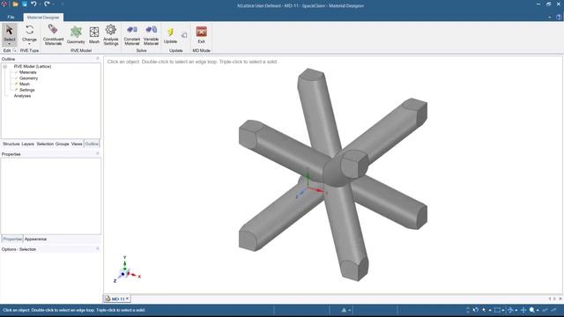Click the status bar spin view icon

pos(510,310)
